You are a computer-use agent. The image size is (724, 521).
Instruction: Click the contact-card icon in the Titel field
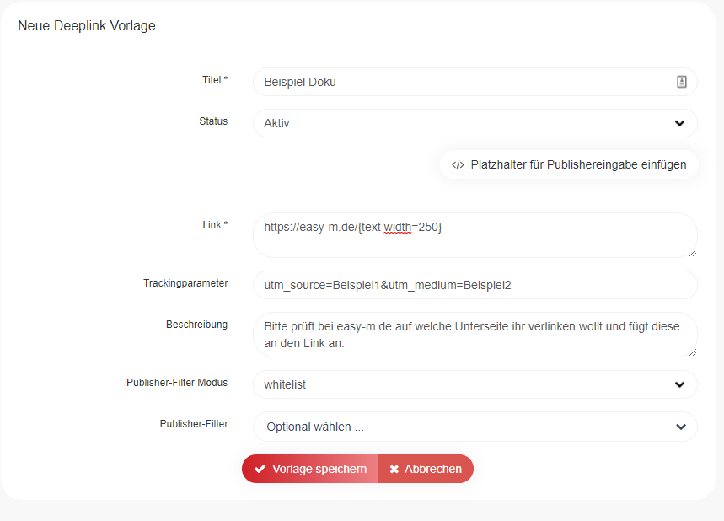pyautogui.click(x=682, y=82)
